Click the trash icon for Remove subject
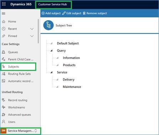Image resolution: width=159 pixels, height=135 pixels. click(x=84, y=13)
